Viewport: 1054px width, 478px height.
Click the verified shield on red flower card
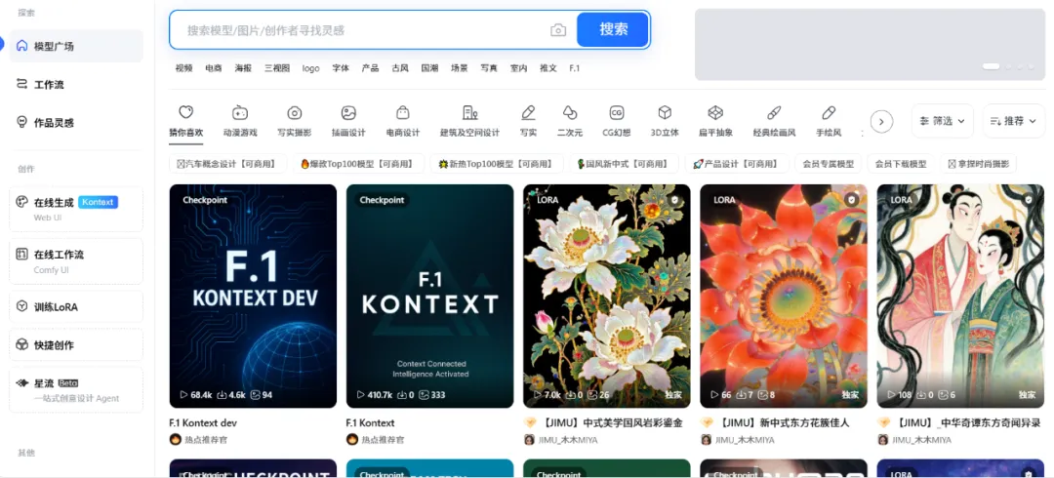(x=852, y=200)
